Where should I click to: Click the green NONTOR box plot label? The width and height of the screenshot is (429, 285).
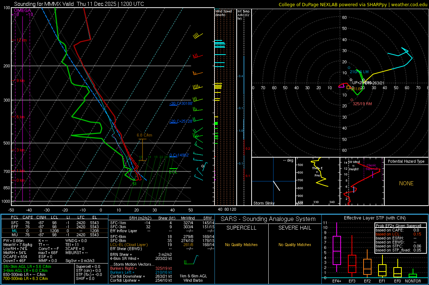(x=413, y=281)
